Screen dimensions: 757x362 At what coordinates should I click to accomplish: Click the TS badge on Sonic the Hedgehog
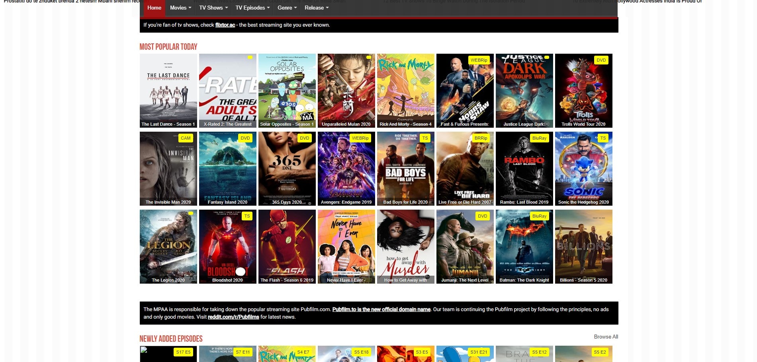click(603, 138)
